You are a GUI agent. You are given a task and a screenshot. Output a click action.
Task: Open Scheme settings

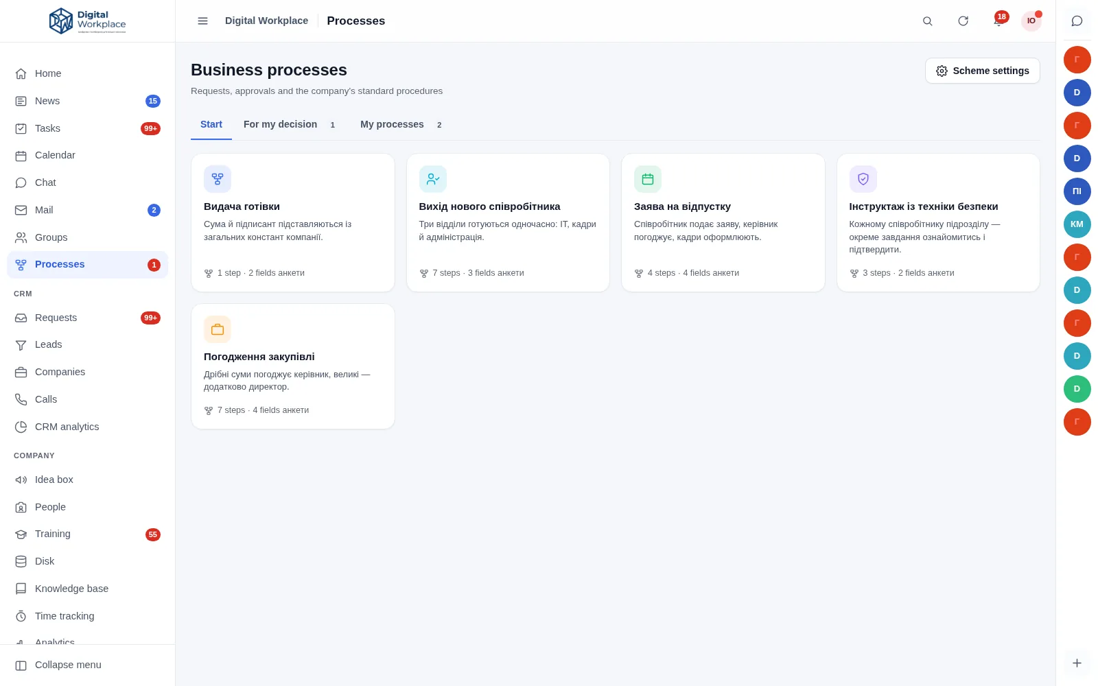click(x=983, y=71)
